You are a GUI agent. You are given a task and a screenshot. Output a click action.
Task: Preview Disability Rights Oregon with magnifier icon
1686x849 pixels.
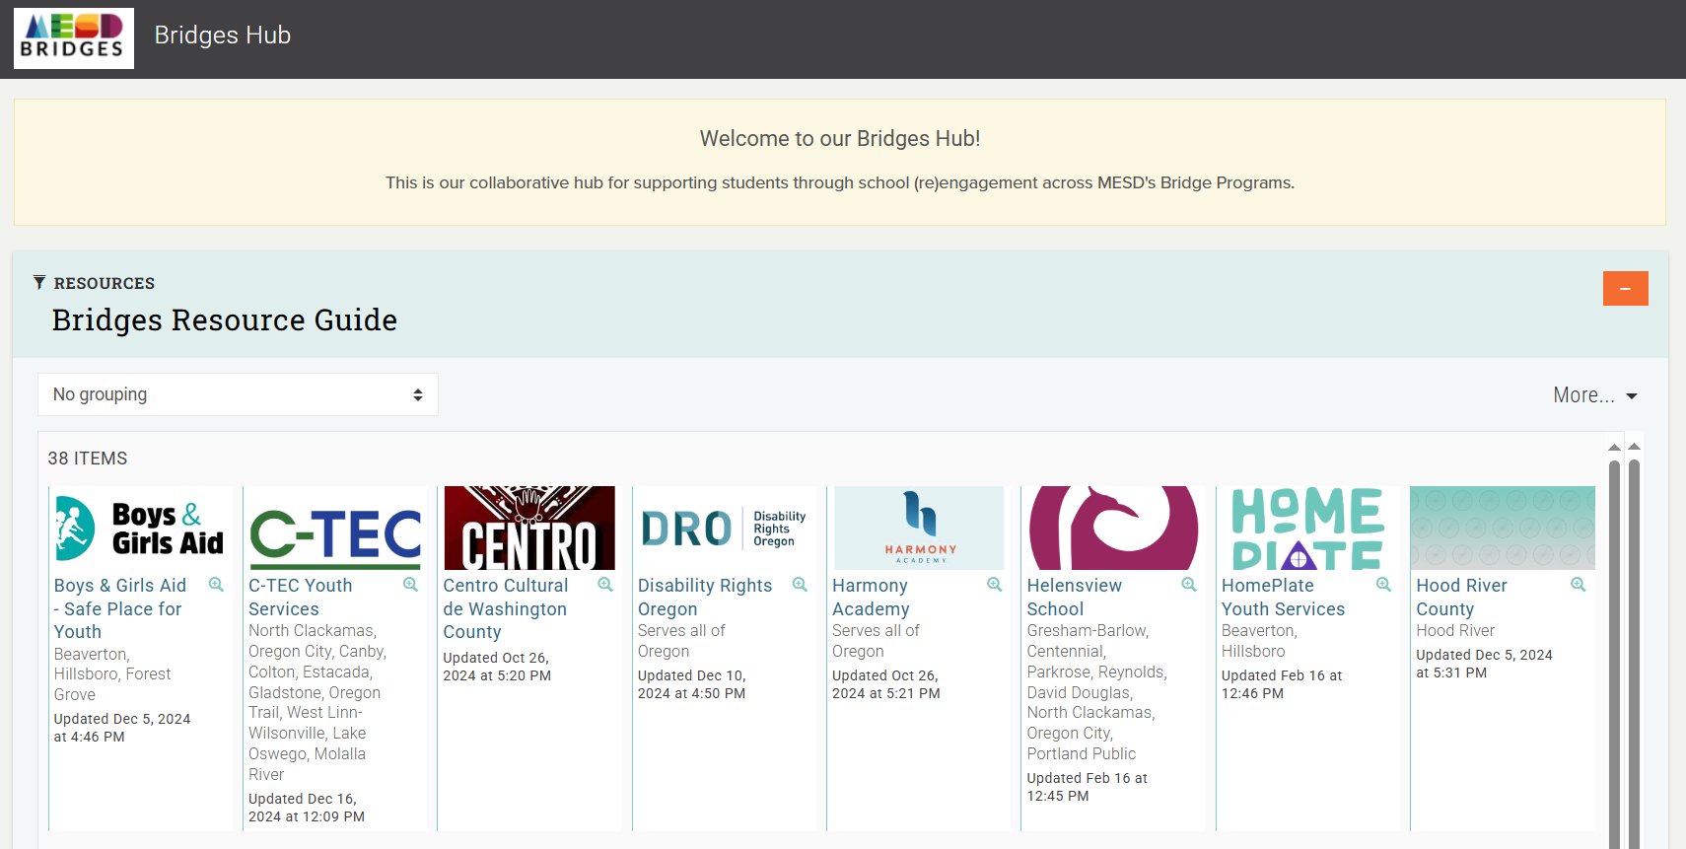pyautogui.click(x=800, y=585)
